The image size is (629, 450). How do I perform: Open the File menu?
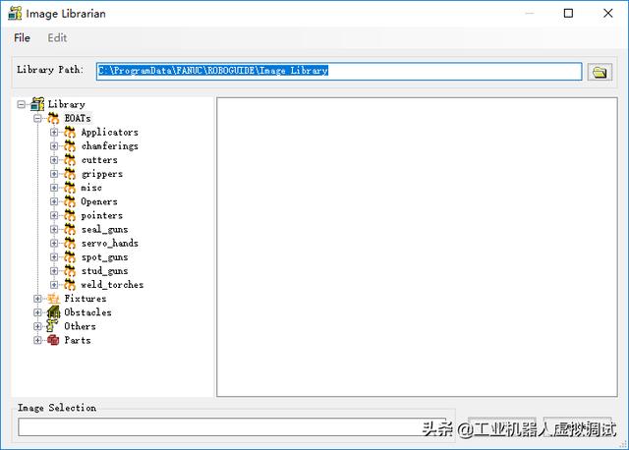22,37
